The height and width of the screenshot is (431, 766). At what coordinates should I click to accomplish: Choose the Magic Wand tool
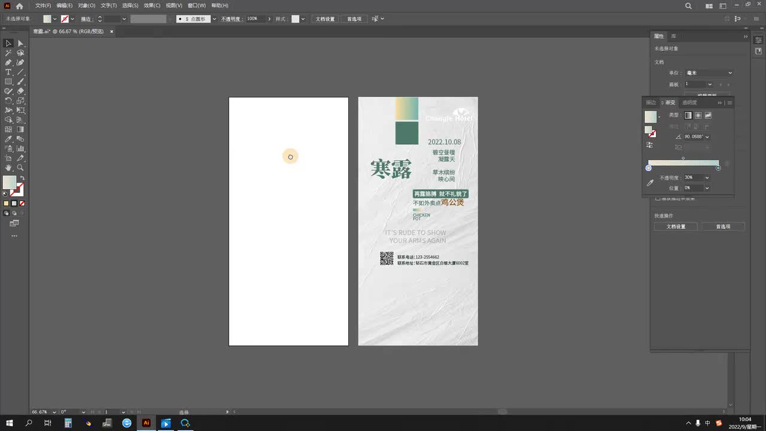[x=8, y=53]
